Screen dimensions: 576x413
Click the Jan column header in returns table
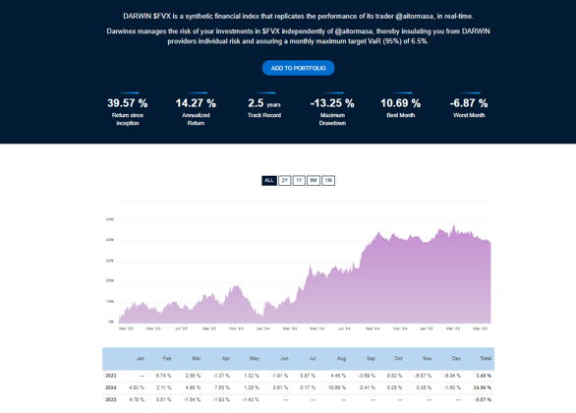coord(141,358)
